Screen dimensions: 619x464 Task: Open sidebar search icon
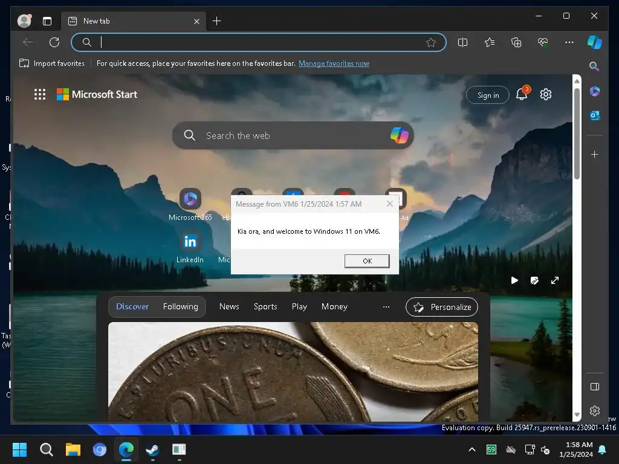(x=594, y=66)
